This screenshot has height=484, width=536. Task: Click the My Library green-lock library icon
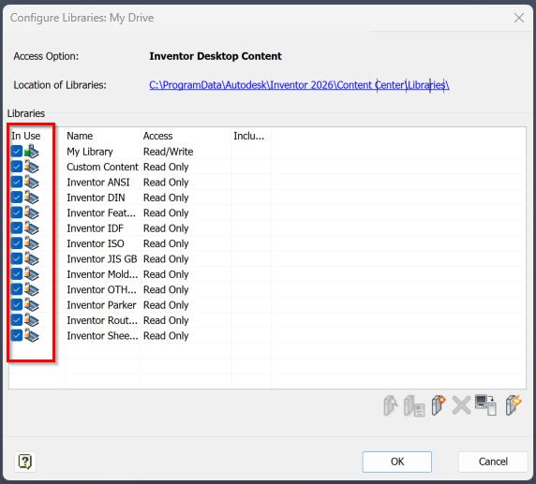pyautogui.click(x=32, y=152)
